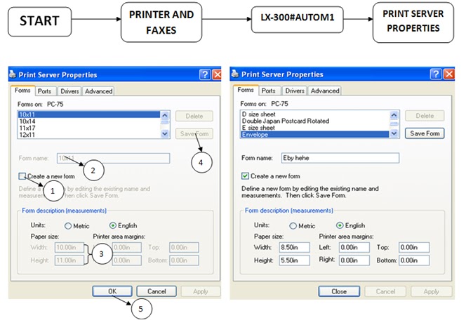466x325 pixels.
Task: Select Metric units in right dialog
Action: click(x=293, y=226)
